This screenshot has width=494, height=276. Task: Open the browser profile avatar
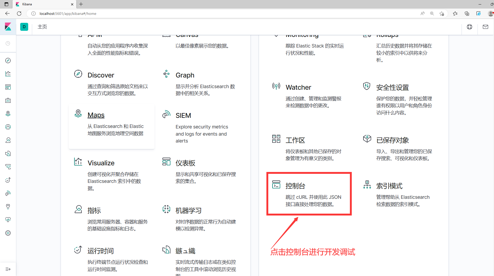pyautogui.click(x=491, y=14)
